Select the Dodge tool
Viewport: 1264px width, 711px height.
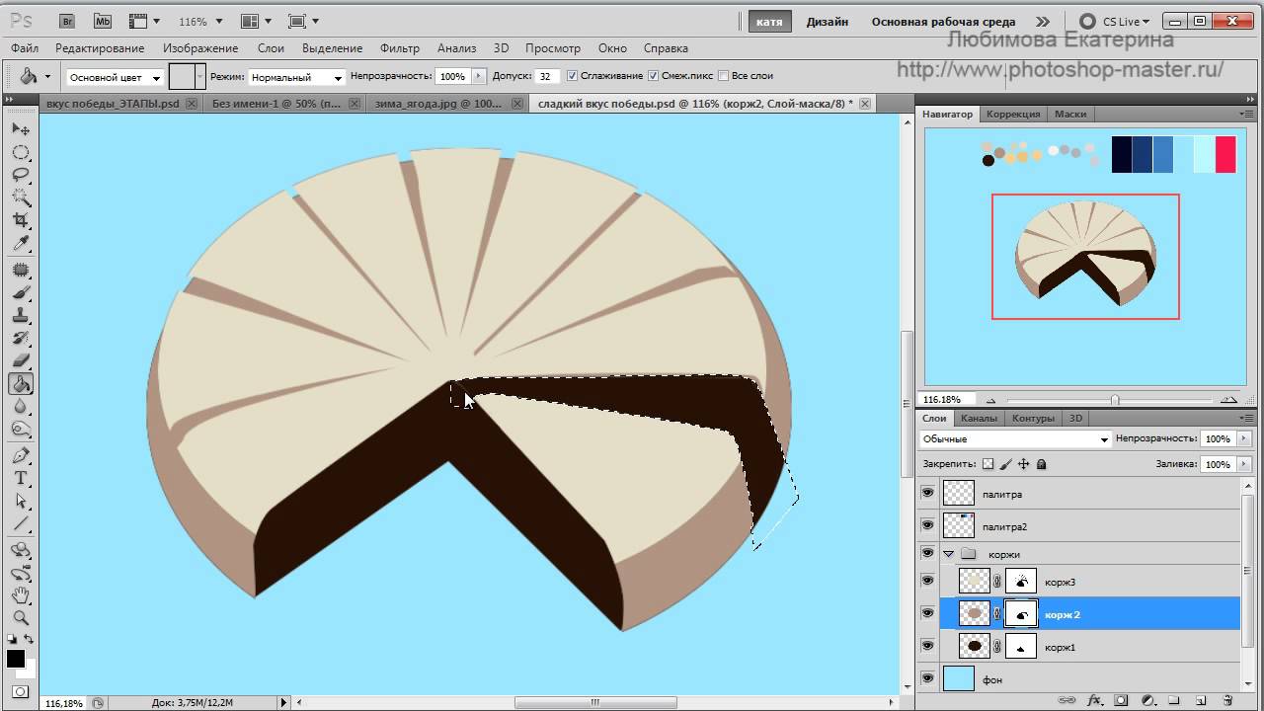click(x=21, y=429)
